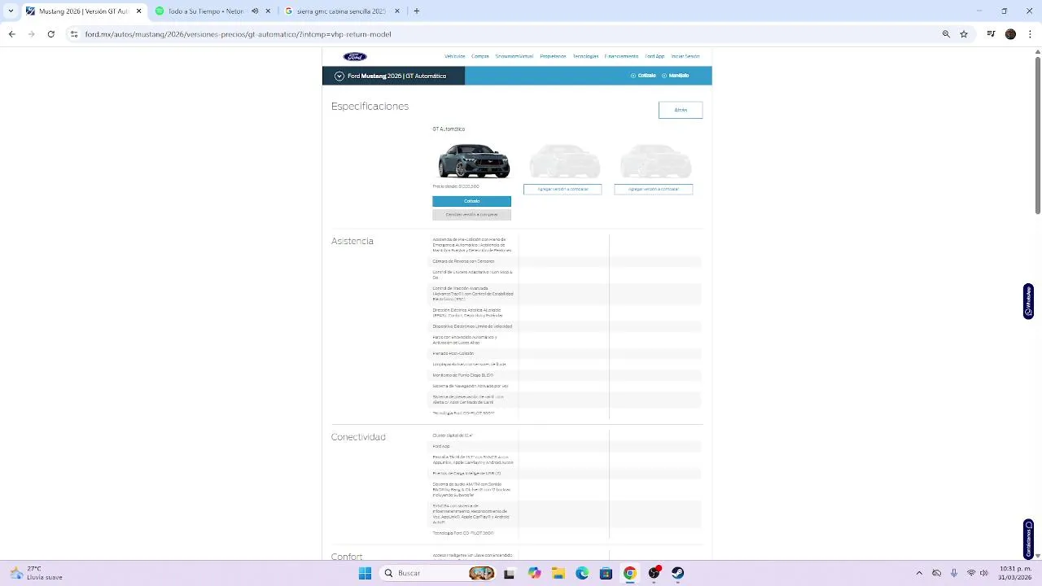Switch to the sierra gmc cabina sencilla tab
Screen dimensions: 1042x586
(340, 11)
